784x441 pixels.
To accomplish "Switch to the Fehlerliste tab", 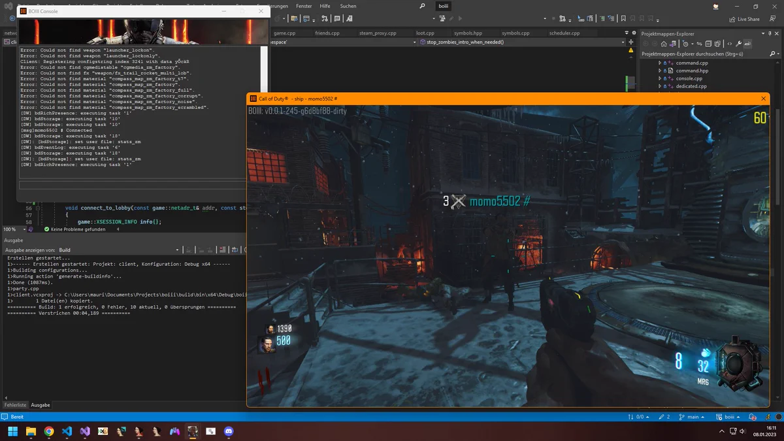I will [15, 405].
